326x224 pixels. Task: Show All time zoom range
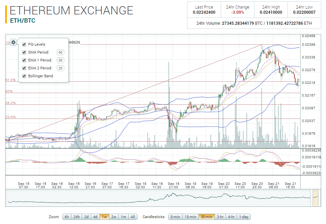(133, 217)
